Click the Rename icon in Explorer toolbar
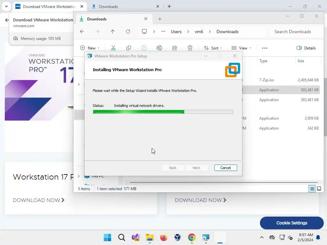327x245 pixels. coord(159,48)
